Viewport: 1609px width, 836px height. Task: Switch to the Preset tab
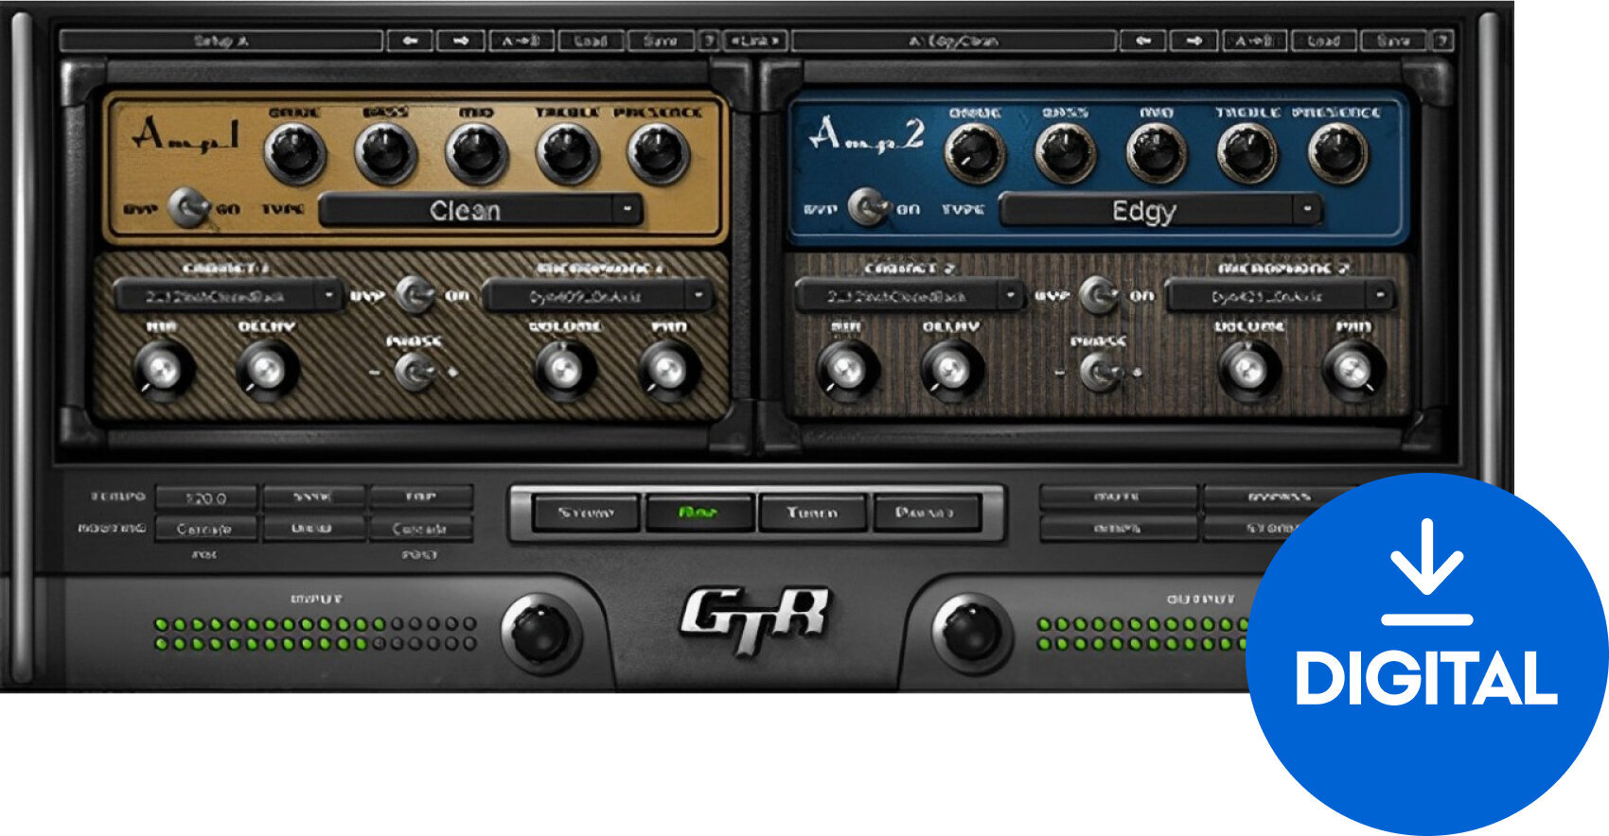click(925, 513)
